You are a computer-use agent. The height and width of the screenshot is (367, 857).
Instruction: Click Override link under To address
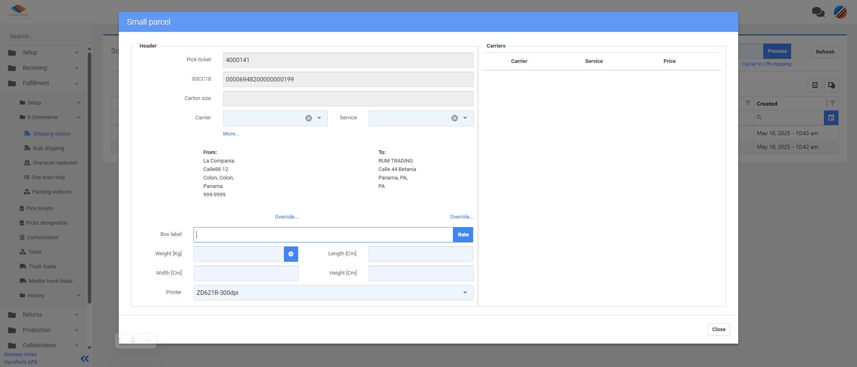[x=462, y=217]
